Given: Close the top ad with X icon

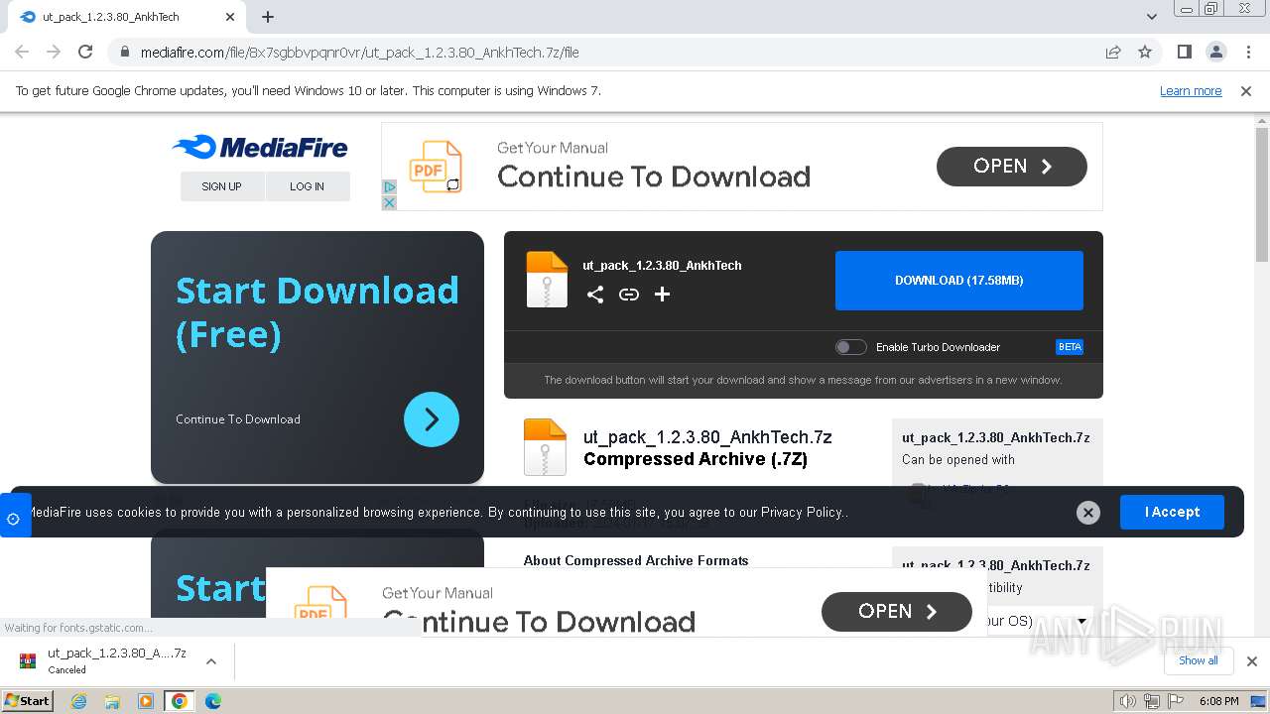Looking at the screenshot, I should coord(389,202).
